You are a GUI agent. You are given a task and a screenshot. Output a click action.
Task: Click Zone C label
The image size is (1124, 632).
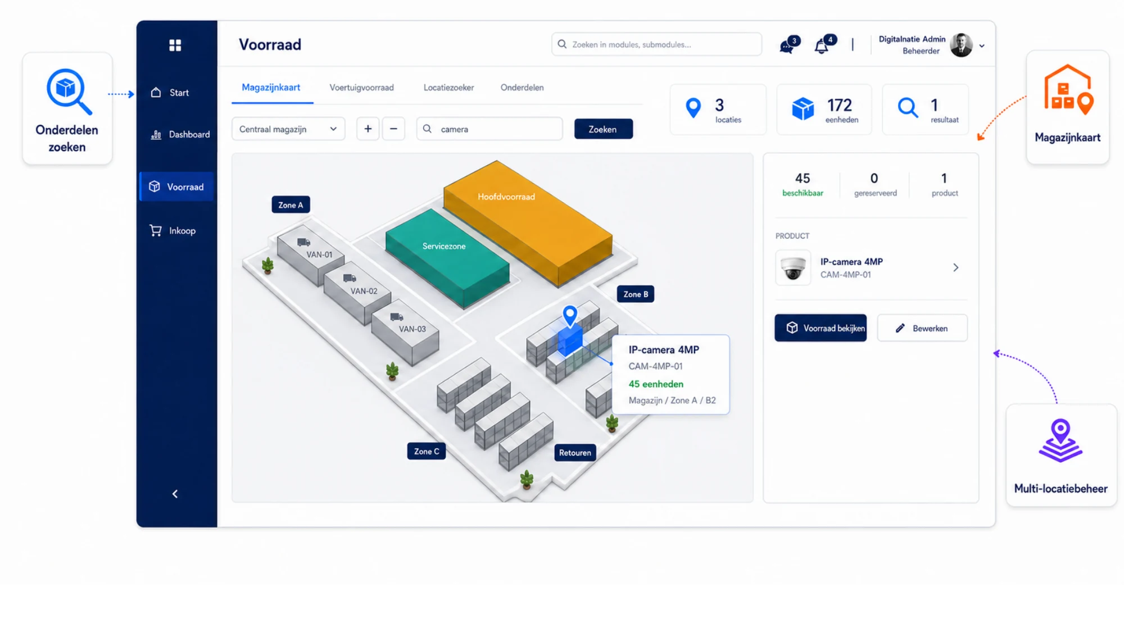[x=427, y=451]
